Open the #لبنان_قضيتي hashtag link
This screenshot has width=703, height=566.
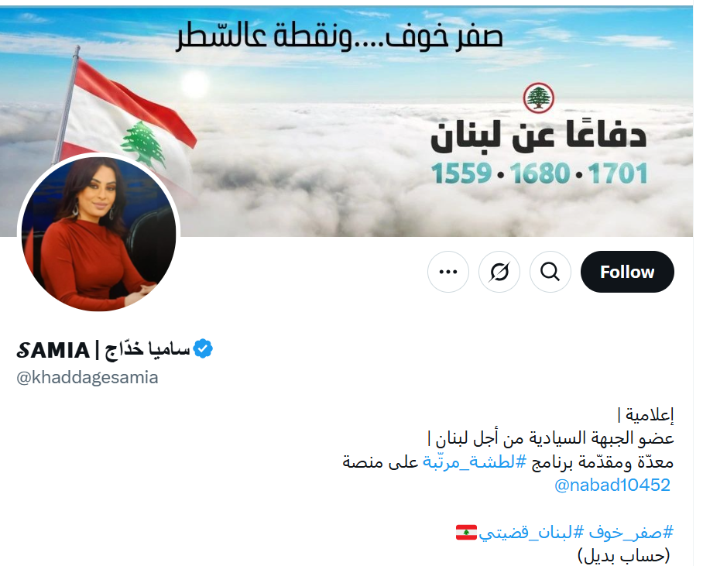532,533
